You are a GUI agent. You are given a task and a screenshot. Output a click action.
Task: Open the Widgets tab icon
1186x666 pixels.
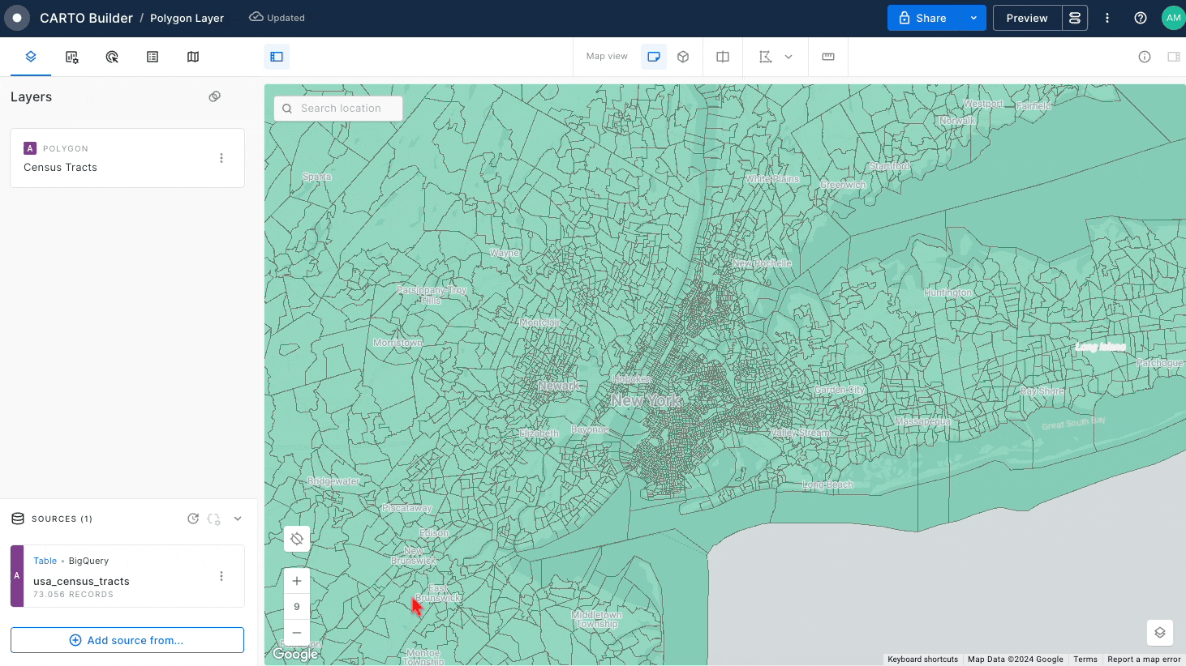click(71, 57)
